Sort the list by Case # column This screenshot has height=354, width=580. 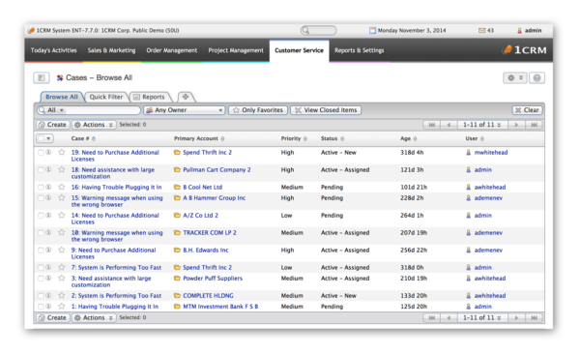[x=83, y=138]
